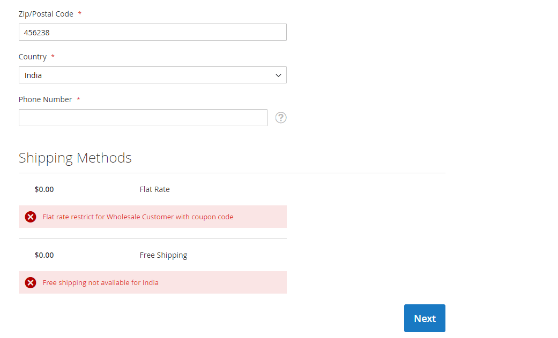Click the red required asterisk beside Phone Number
The height and width of the screenshot is (338, 558).
pyautogui.click(x=78, y=99)
